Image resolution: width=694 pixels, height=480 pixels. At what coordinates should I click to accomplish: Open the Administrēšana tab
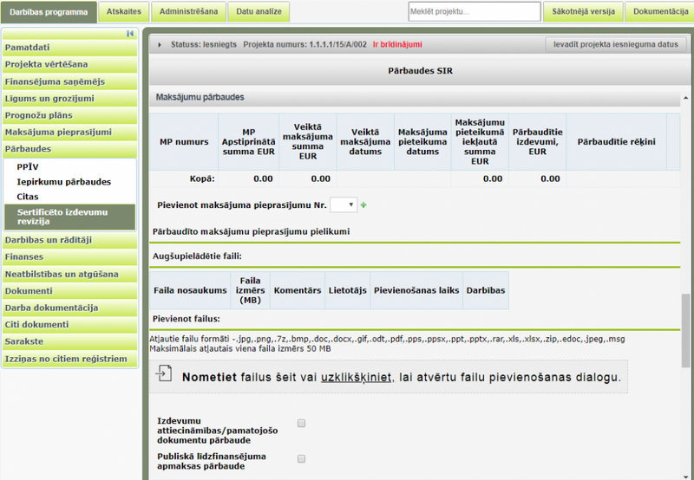(190, 12)
